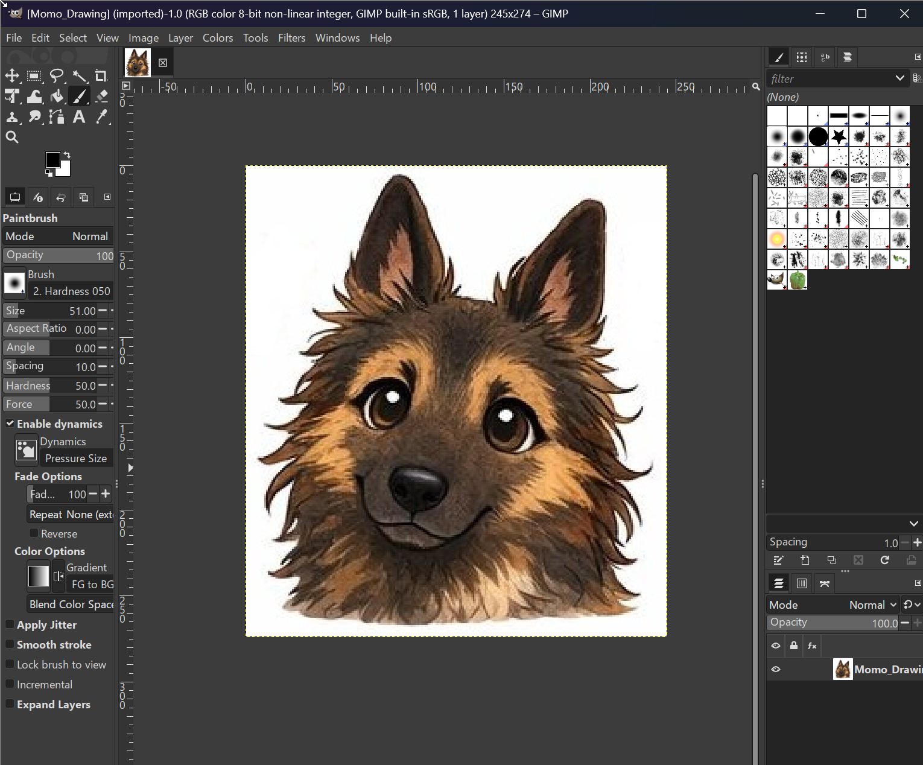Image resolution: width=923 pixels, height=765 pixels.
Task: Select the Zoom tool
Action: coord(12,137)
